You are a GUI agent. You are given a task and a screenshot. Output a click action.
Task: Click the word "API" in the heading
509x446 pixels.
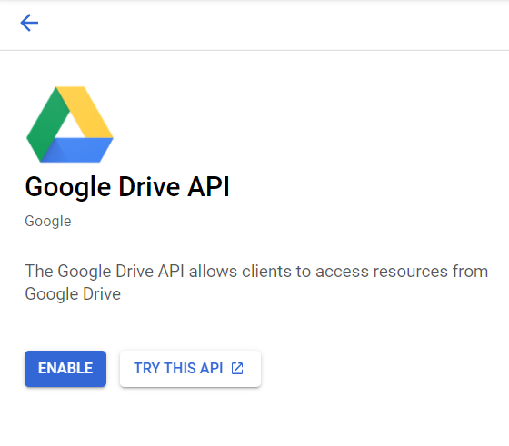[x=209, y=187]
